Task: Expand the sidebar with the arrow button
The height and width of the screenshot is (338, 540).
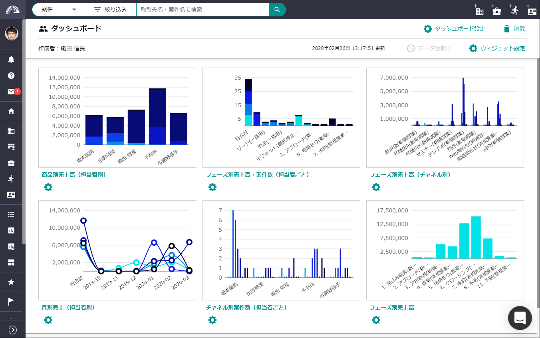Action: click(13, 330)
